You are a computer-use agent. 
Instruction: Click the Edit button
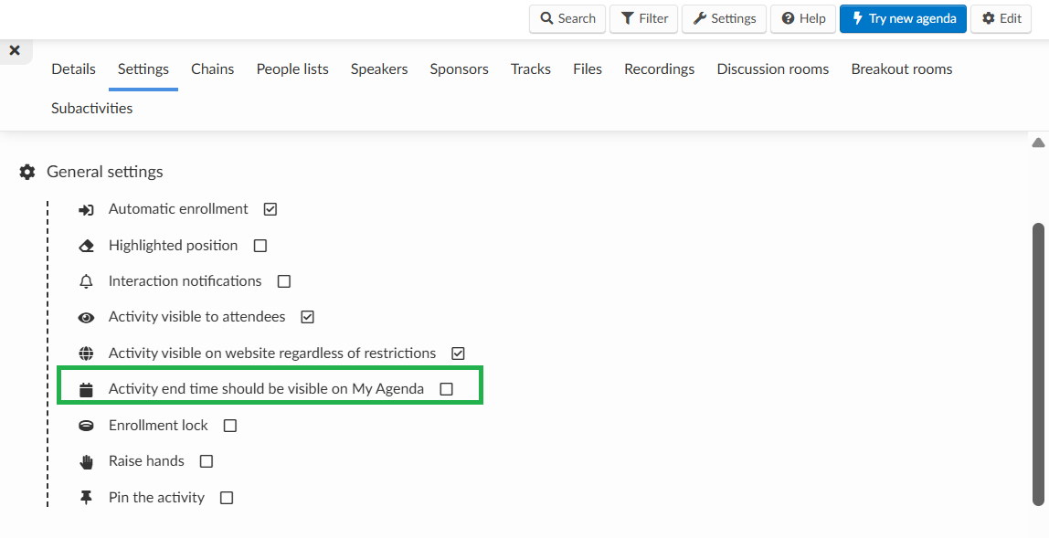coord(1001,19)
